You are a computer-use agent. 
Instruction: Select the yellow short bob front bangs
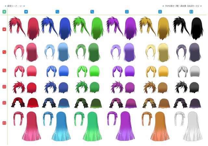(x=151, y=72)
